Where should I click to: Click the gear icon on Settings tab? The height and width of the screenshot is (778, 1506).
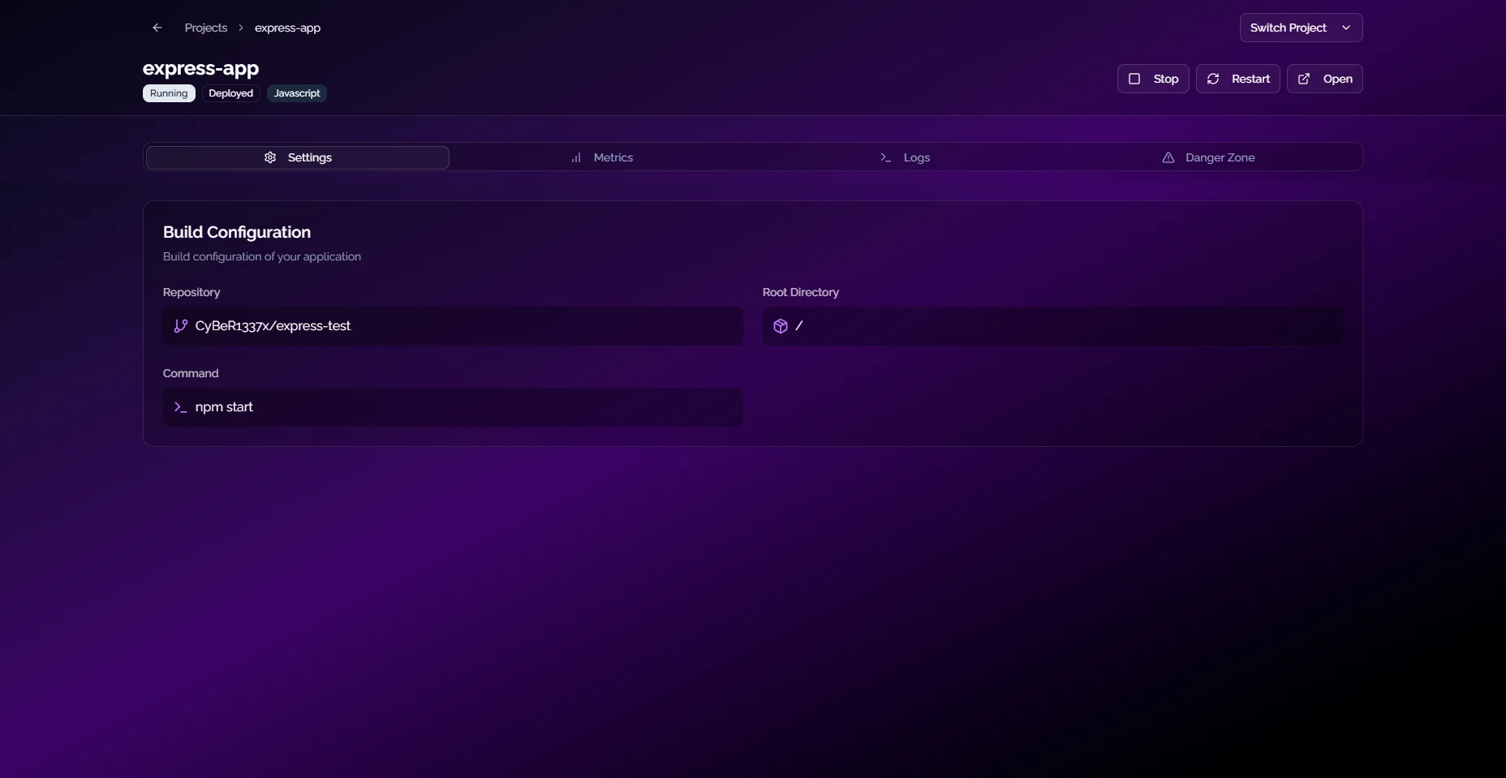coord(270,157)
